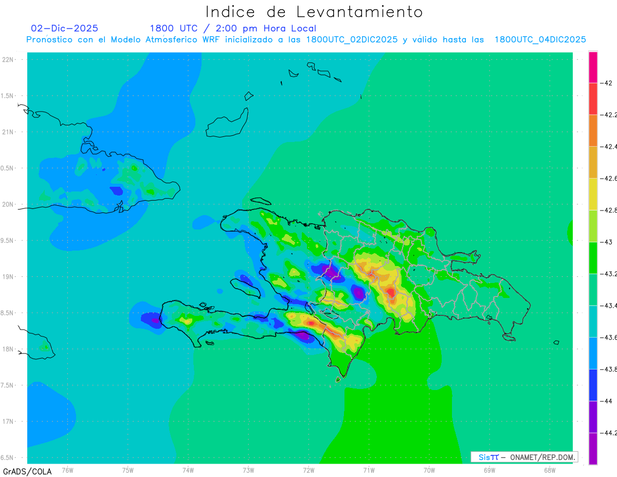The image size is (617, 477).
Task: Select the '20N' latitude label
Action: (8, 204)
